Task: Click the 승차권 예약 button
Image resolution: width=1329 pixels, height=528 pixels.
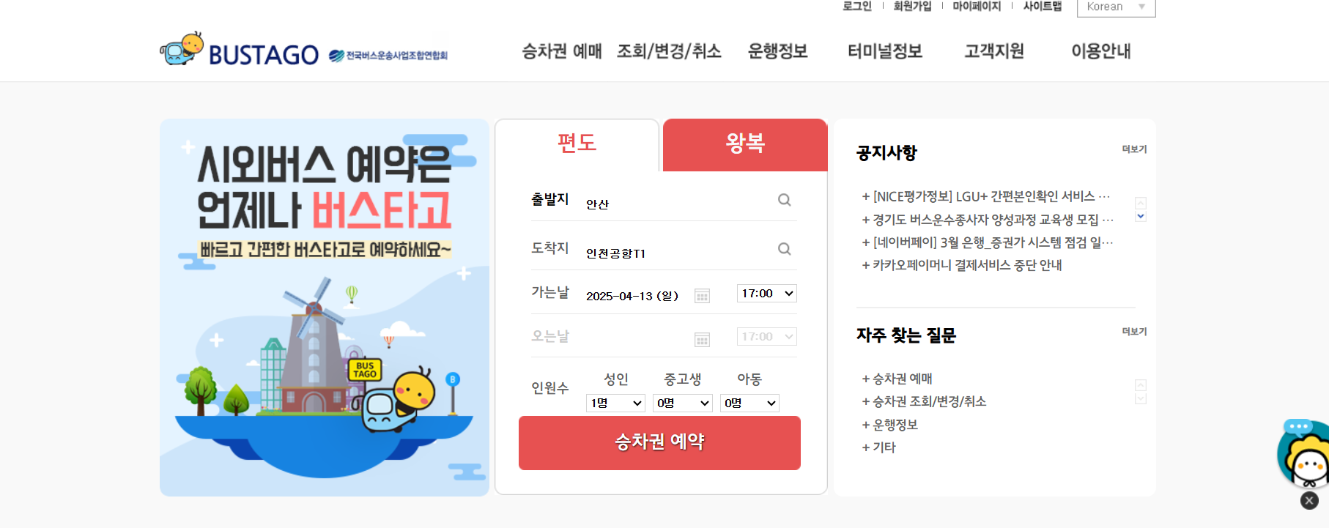Action: coord(659,443)
